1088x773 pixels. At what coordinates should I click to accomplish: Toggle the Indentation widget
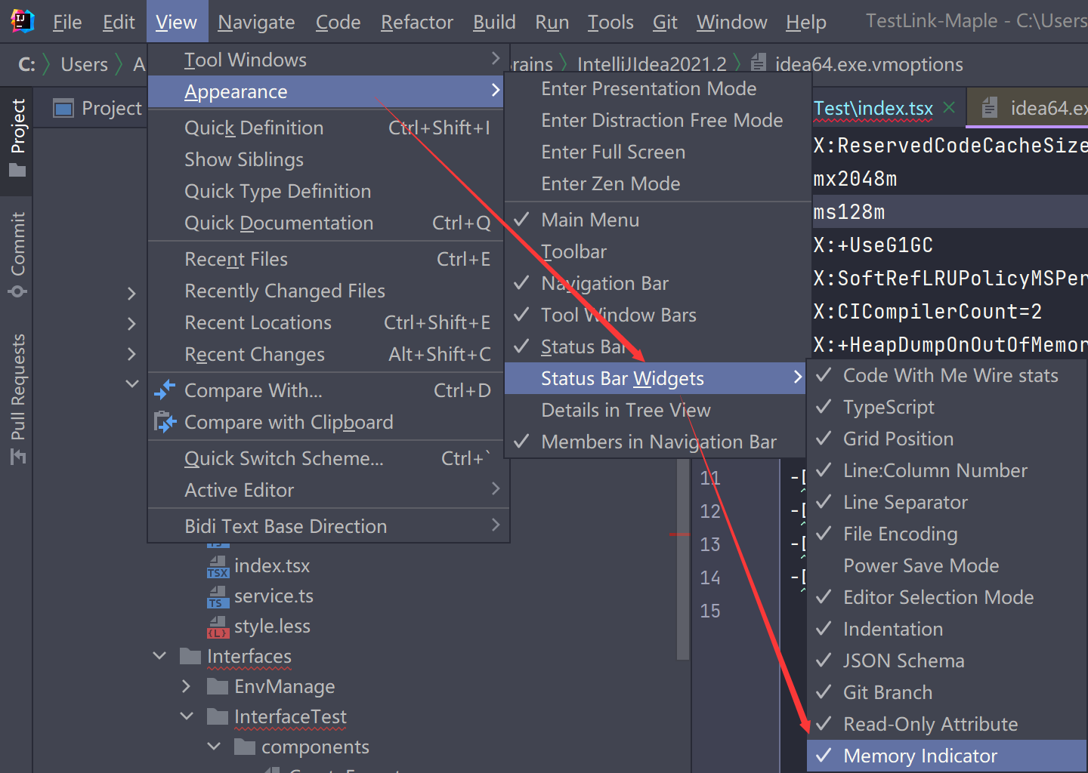tap(947, 629)
